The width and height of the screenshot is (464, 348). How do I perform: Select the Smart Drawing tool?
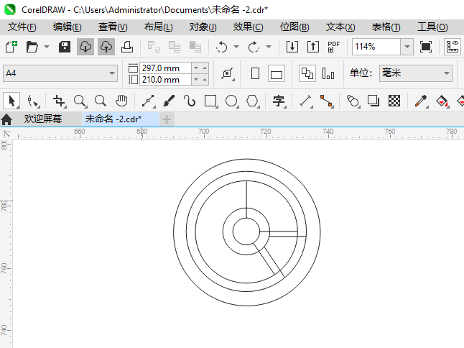point(190,101)
